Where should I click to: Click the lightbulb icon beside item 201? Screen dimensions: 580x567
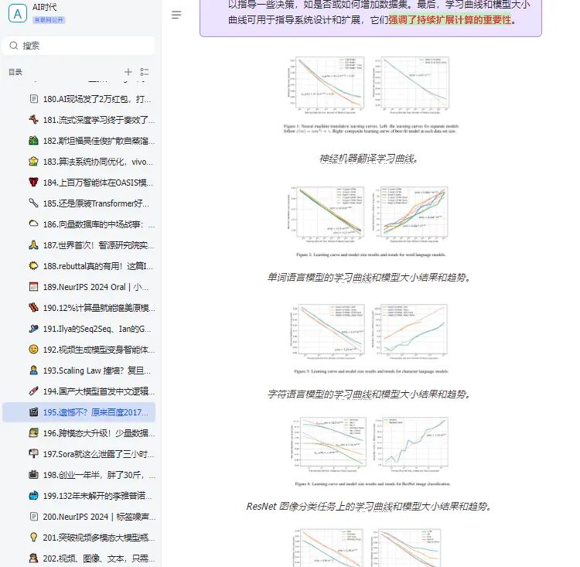click(33, 537)
